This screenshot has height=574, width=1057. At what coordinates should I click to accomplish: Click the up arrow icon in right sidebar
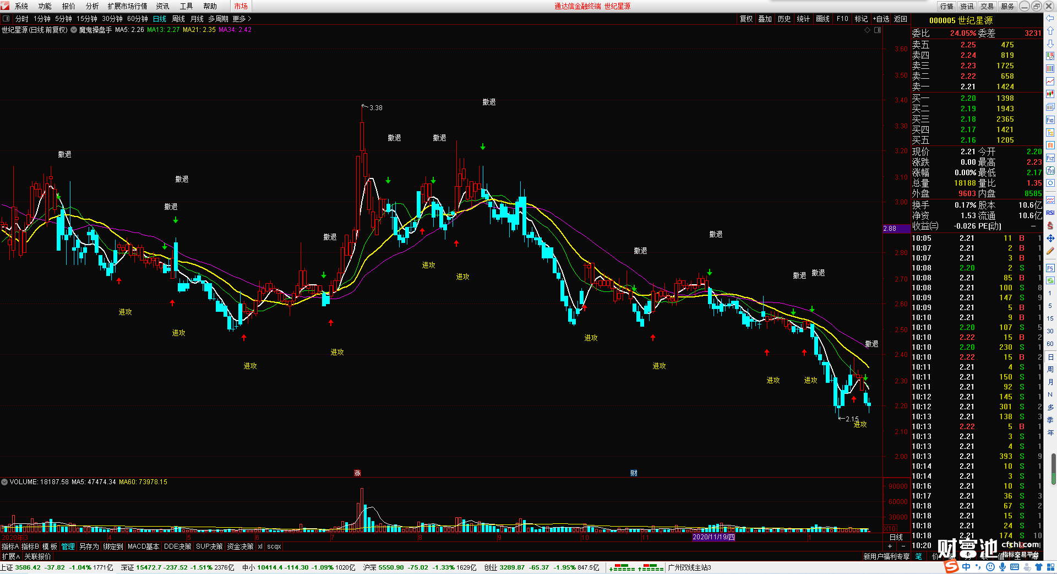1050,31
